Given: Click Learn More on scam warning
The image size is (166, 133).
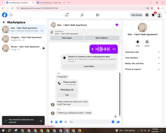Looking at the screenshot, I should [x=89, y=66].
